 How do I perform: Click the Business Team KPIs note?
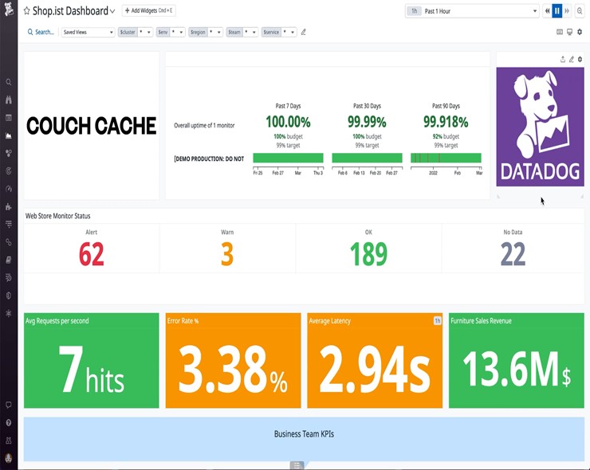pyautogui.click(x=304, y=439)
